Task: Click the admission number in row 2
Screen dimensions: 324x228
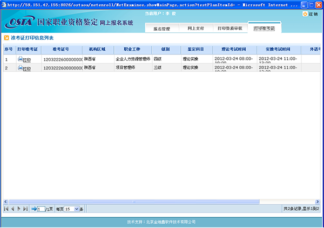Action: (63, 68)
